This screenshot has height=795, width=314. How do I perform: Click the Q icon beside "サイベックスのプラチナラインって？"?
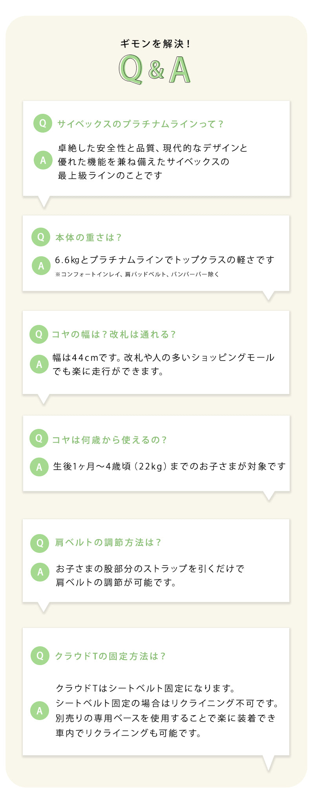pyautogui.click(x=43, y=123)
